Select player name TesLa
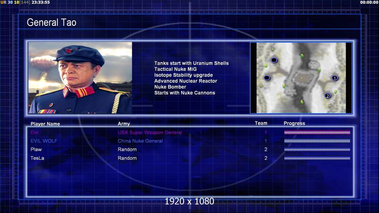379x213 pixels. pos(37,158)
